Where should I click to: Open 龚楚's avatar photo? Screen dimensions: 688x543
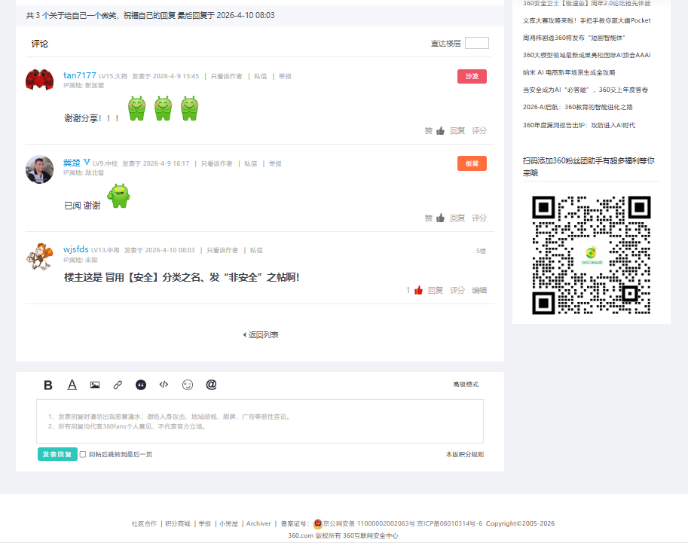39,169
